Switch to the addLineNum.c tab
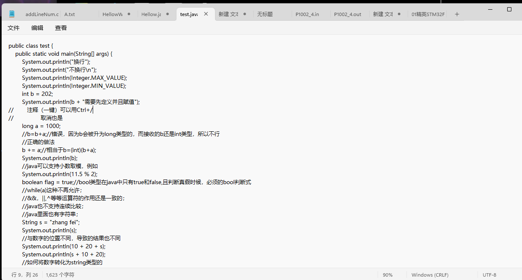Viewport: 522px width, 280px height. coord(41,14)
